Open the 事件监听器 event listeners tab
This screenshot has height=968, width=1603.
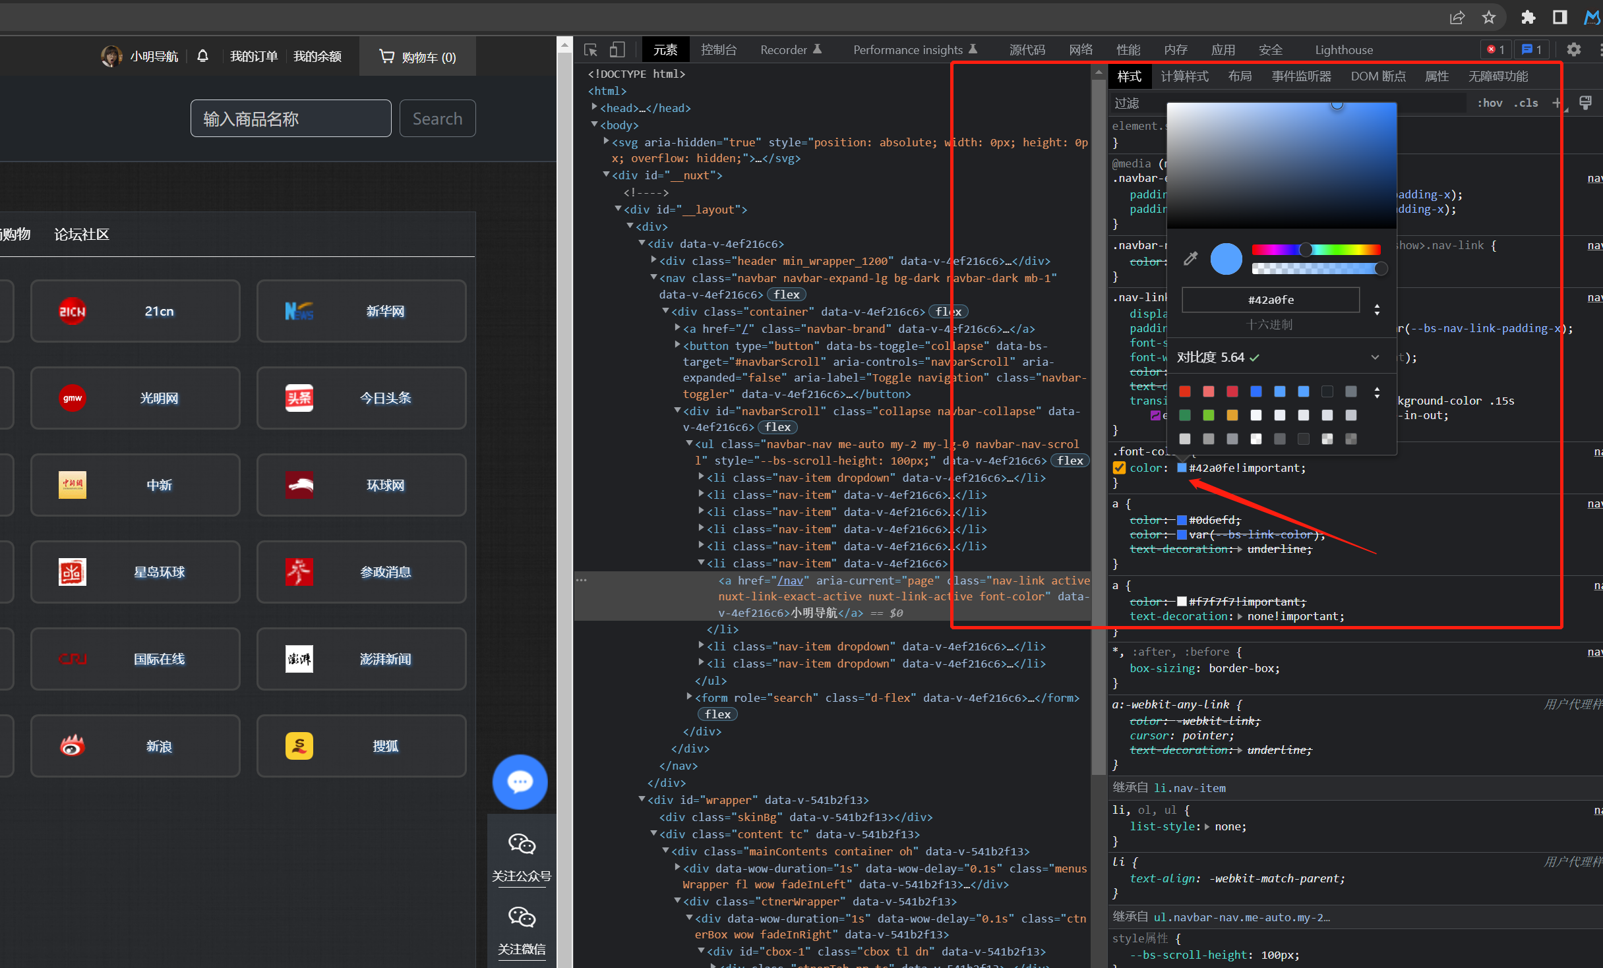1301,76
